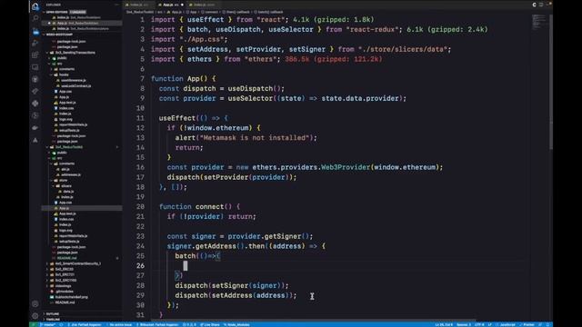582x327 pixels.
Task: Close unsaved App.js tab via dot
Action: coord(182,5)
